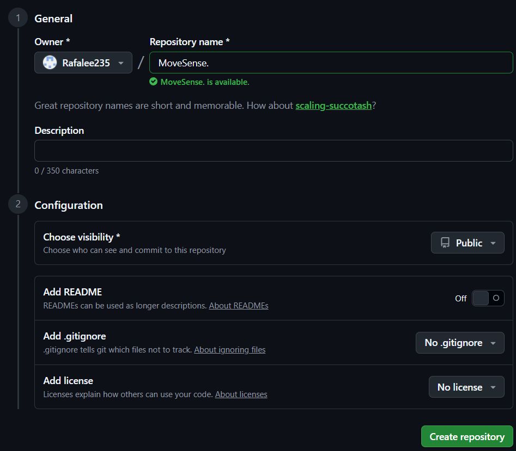
Task: Use the suggested name scaling-succotash link
Action: [x=333, y=106]
